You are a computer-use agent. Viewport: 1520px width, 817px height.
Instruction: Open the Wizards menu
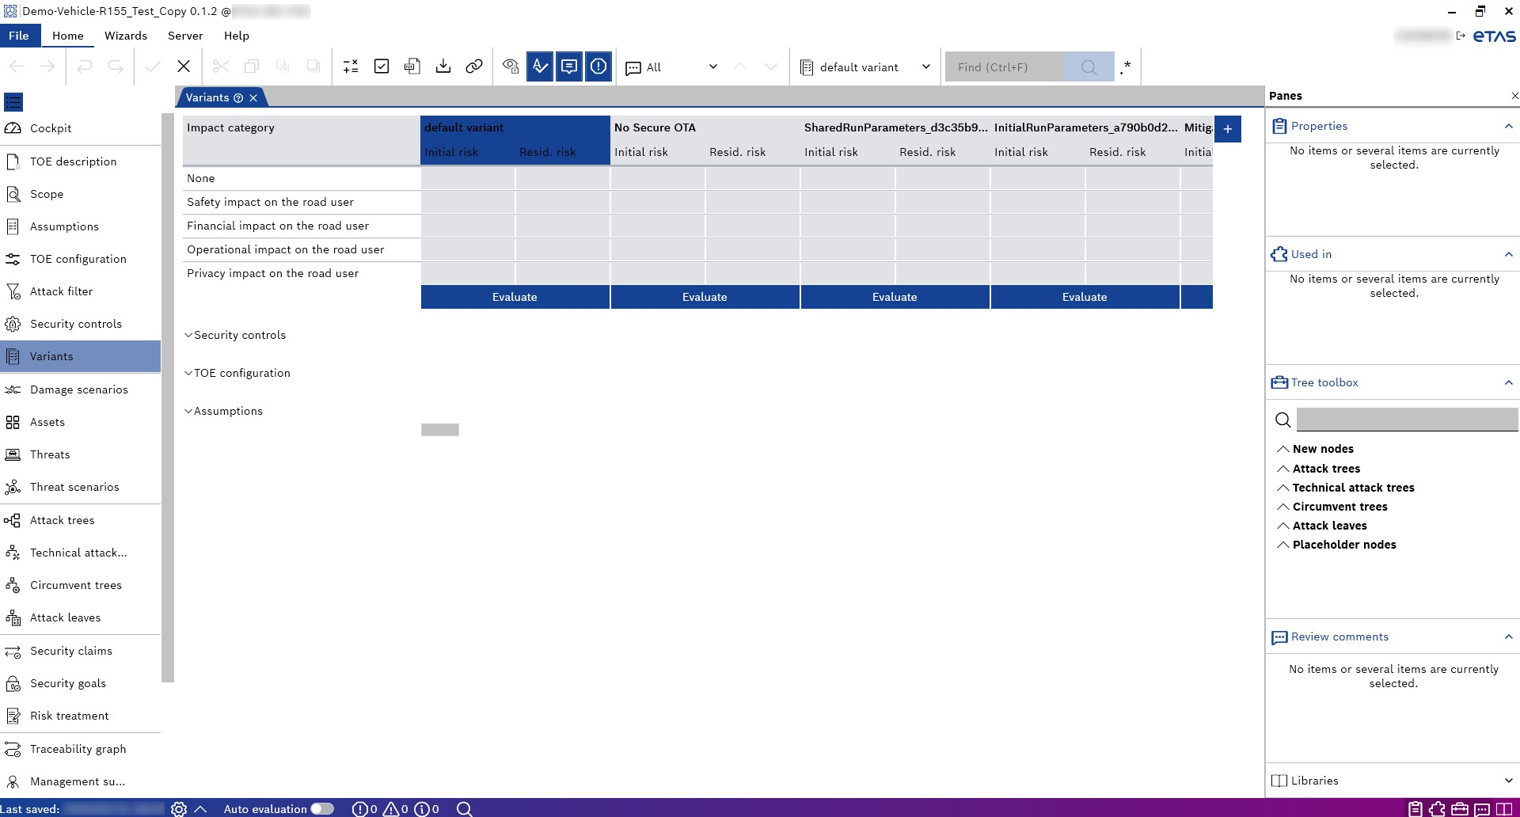coord(126,36)
